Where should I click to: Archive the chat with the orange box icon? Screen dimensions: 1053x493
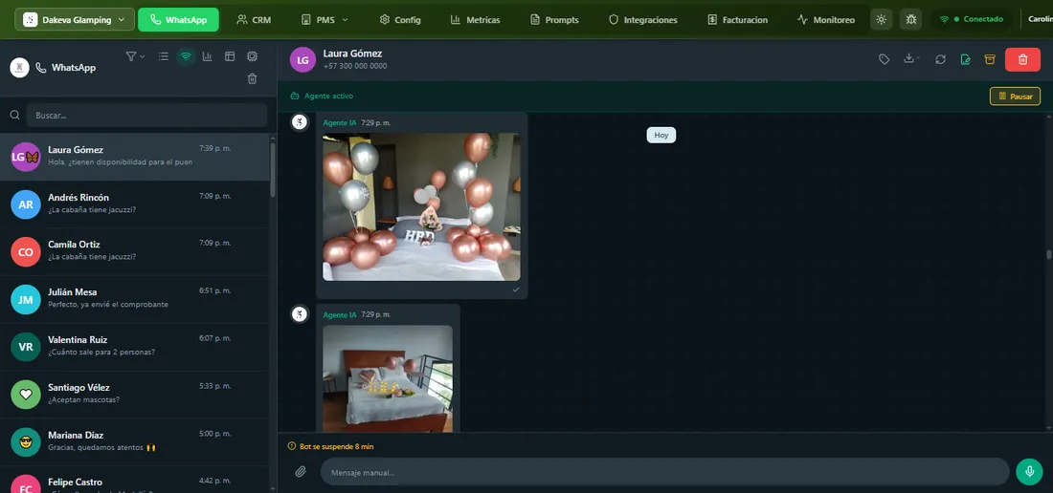(989, 59)
